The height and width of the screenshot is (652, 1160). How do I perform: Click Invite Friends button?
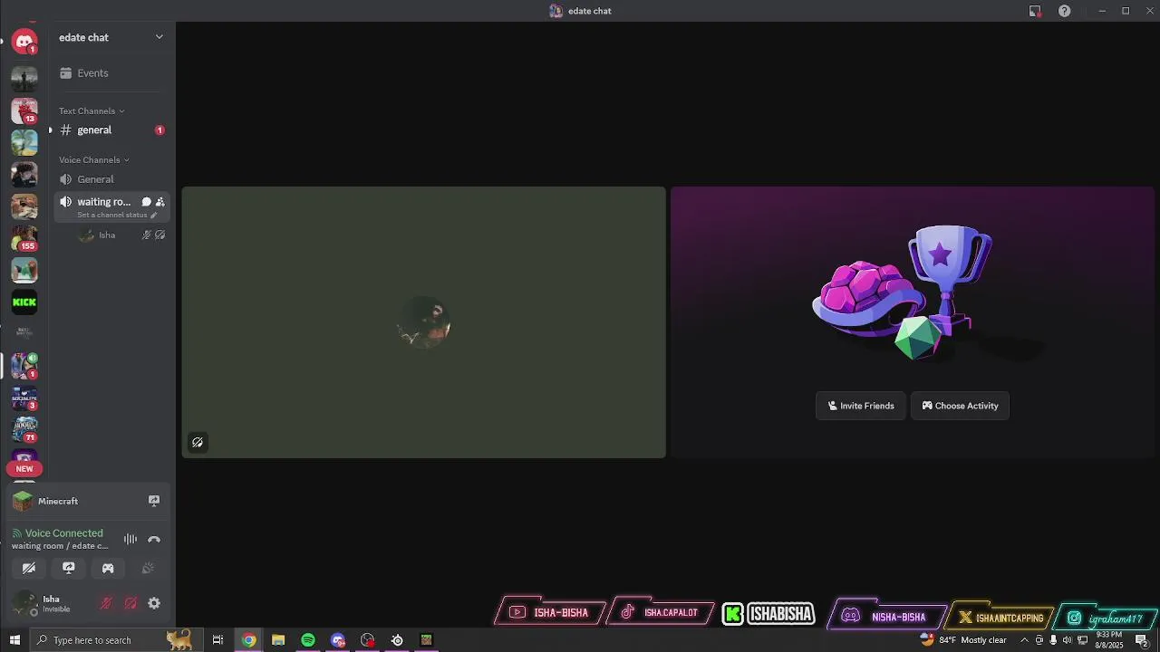pyautogui.click(x=861, y=406)
